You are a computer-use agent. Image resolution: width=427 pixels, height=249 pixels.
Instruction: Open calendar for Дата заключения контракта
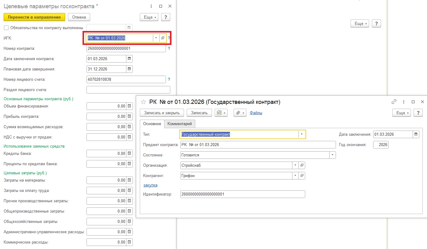click(129, 59)
